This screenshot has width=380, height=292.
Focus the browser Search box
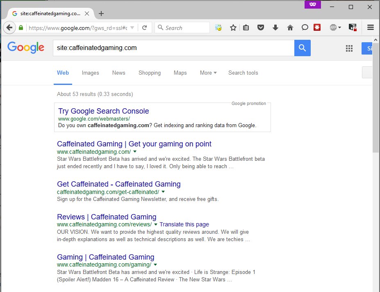(x=182, y=27)
